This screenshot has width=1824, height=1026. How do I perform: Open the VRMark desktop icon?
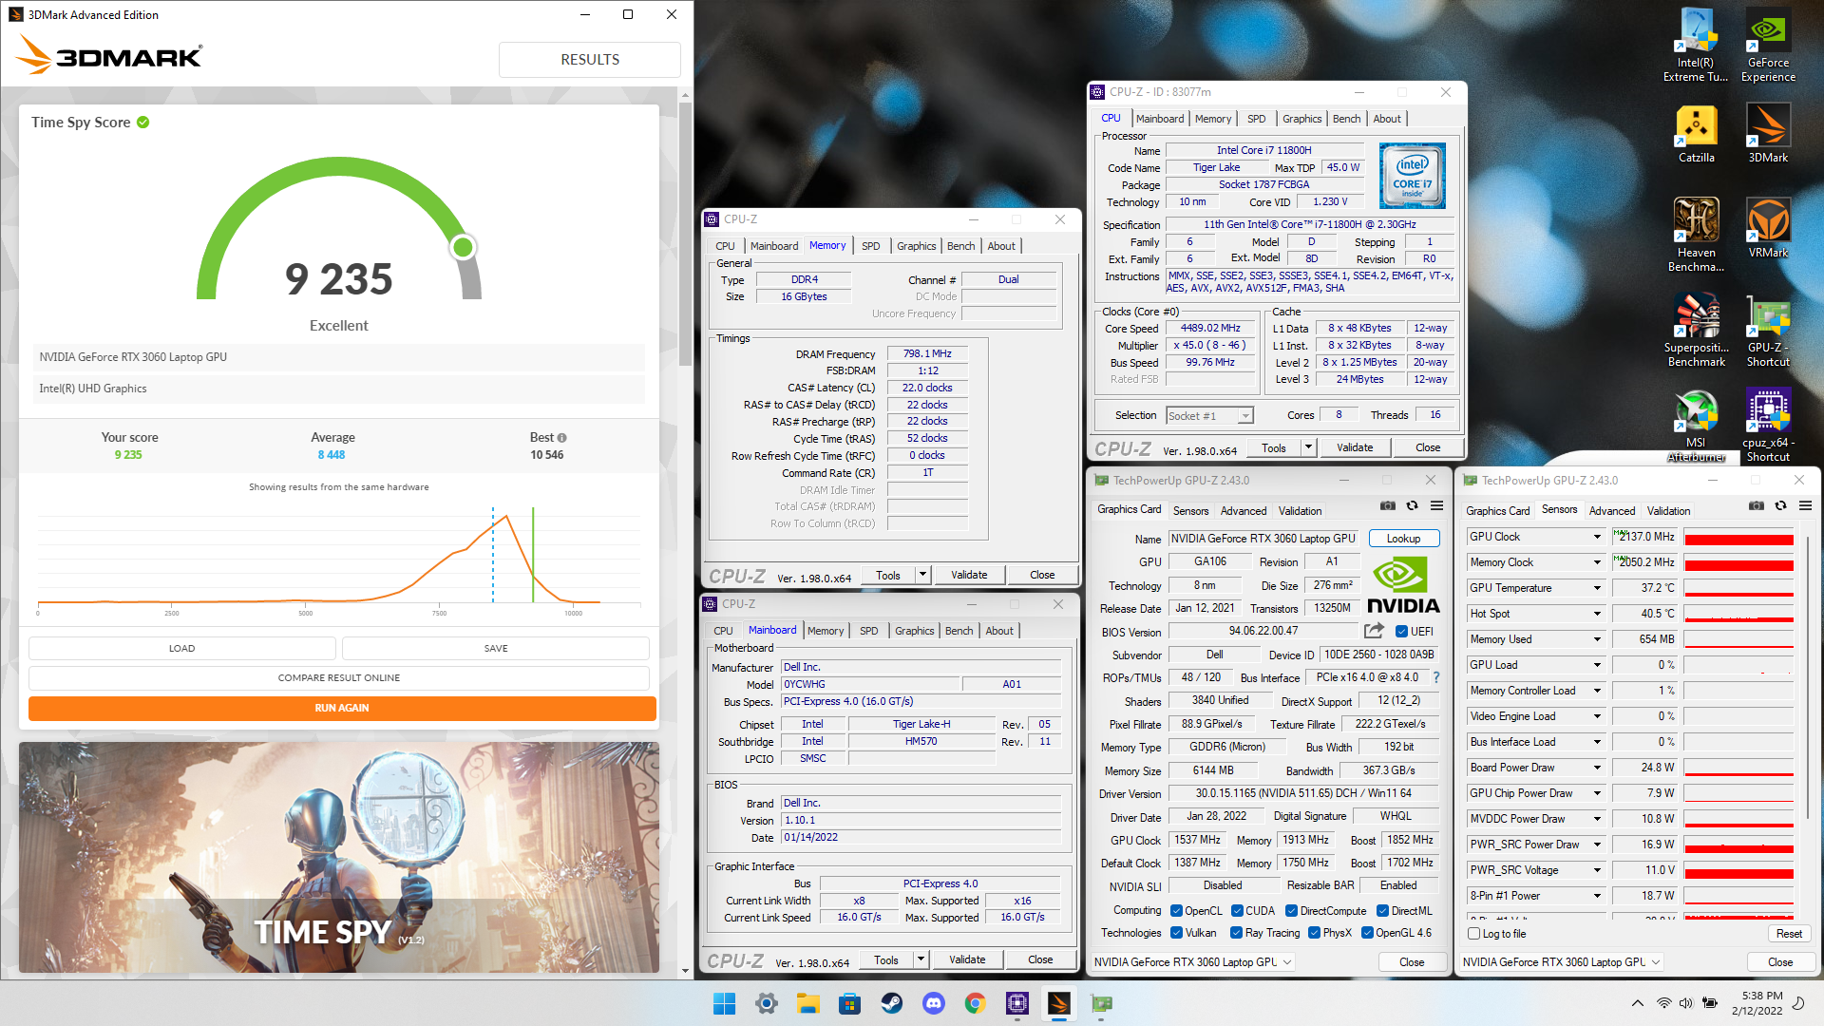[1768, 228]
